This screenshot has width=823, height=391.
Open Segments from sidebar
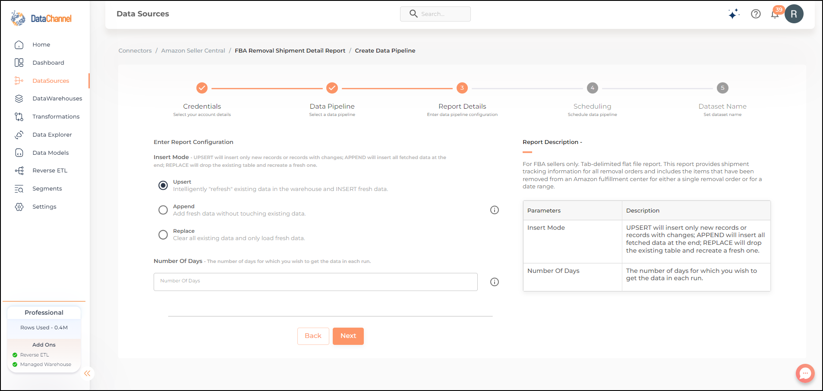click(x=47, y=189)
